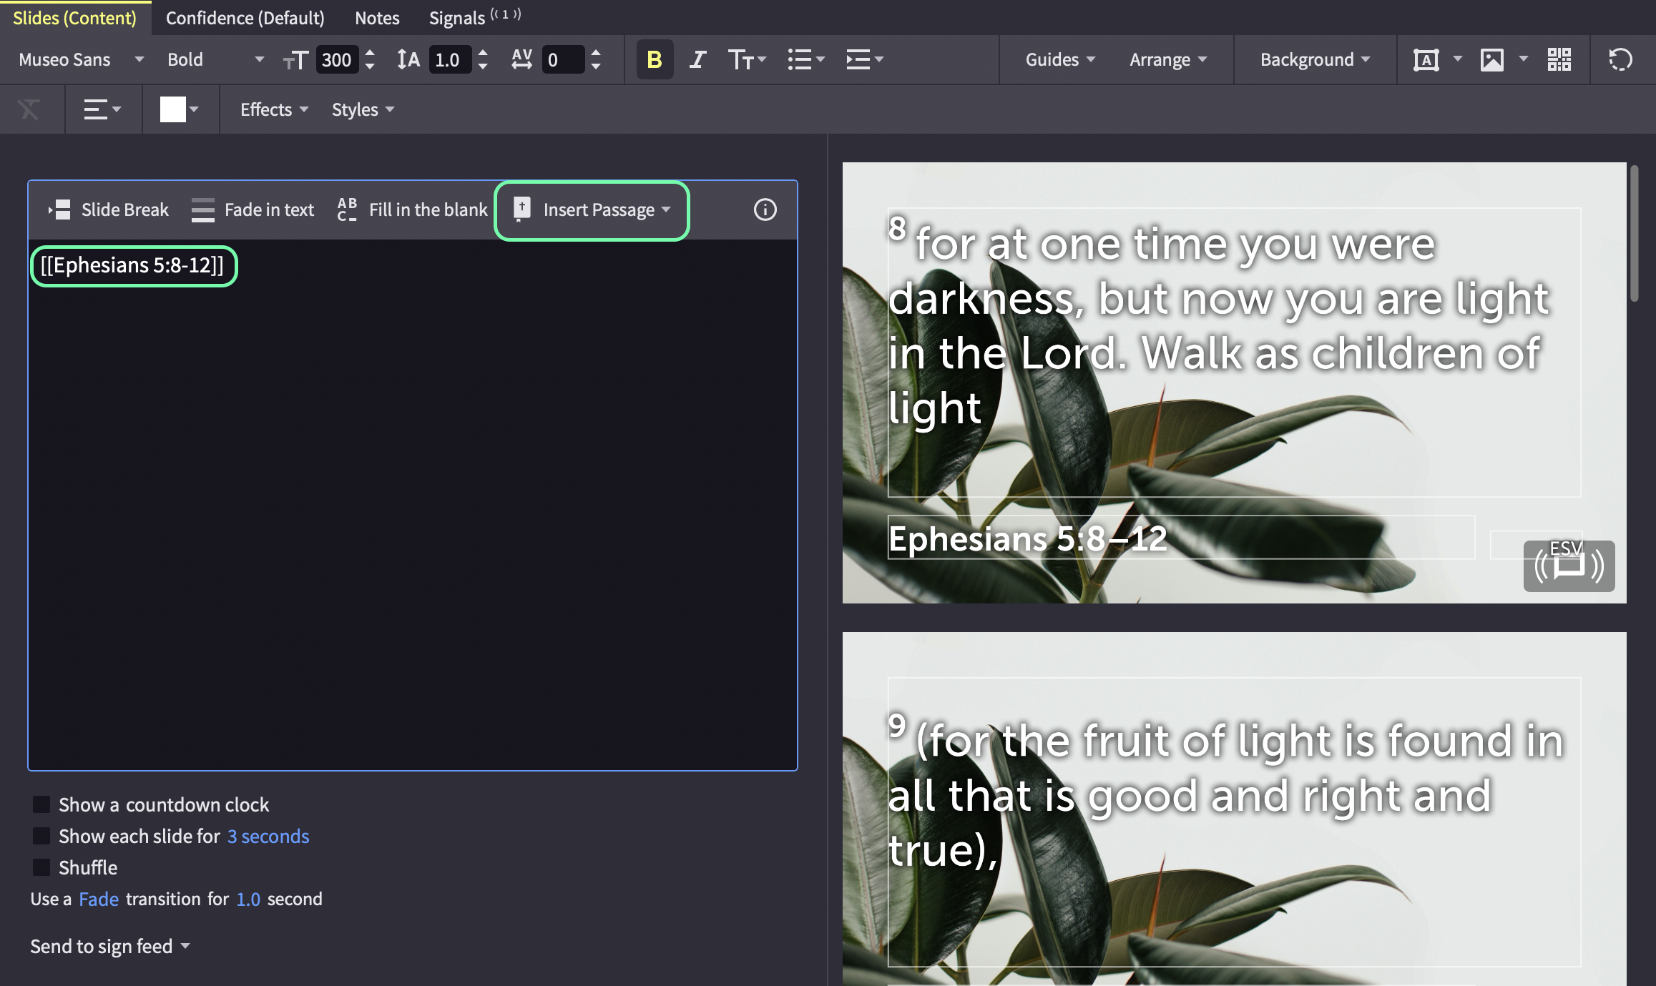Viewport: 1656px width, 986px height.
Task: Insert an image element
Action: coord(1491,59)
